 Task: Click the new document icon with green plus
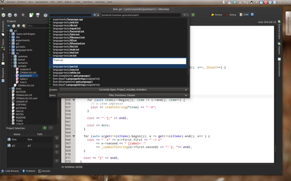tap(31, 15)
